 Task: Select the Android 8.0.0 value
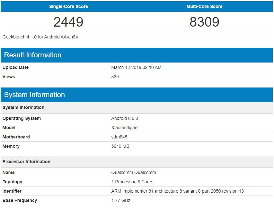tap(125, 118)
